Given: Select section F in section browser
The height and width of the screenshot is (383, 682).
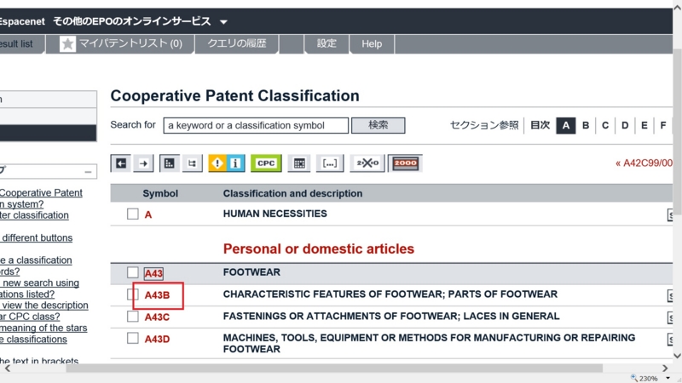Looking at the screenshot, I should [x=663, y=125].
